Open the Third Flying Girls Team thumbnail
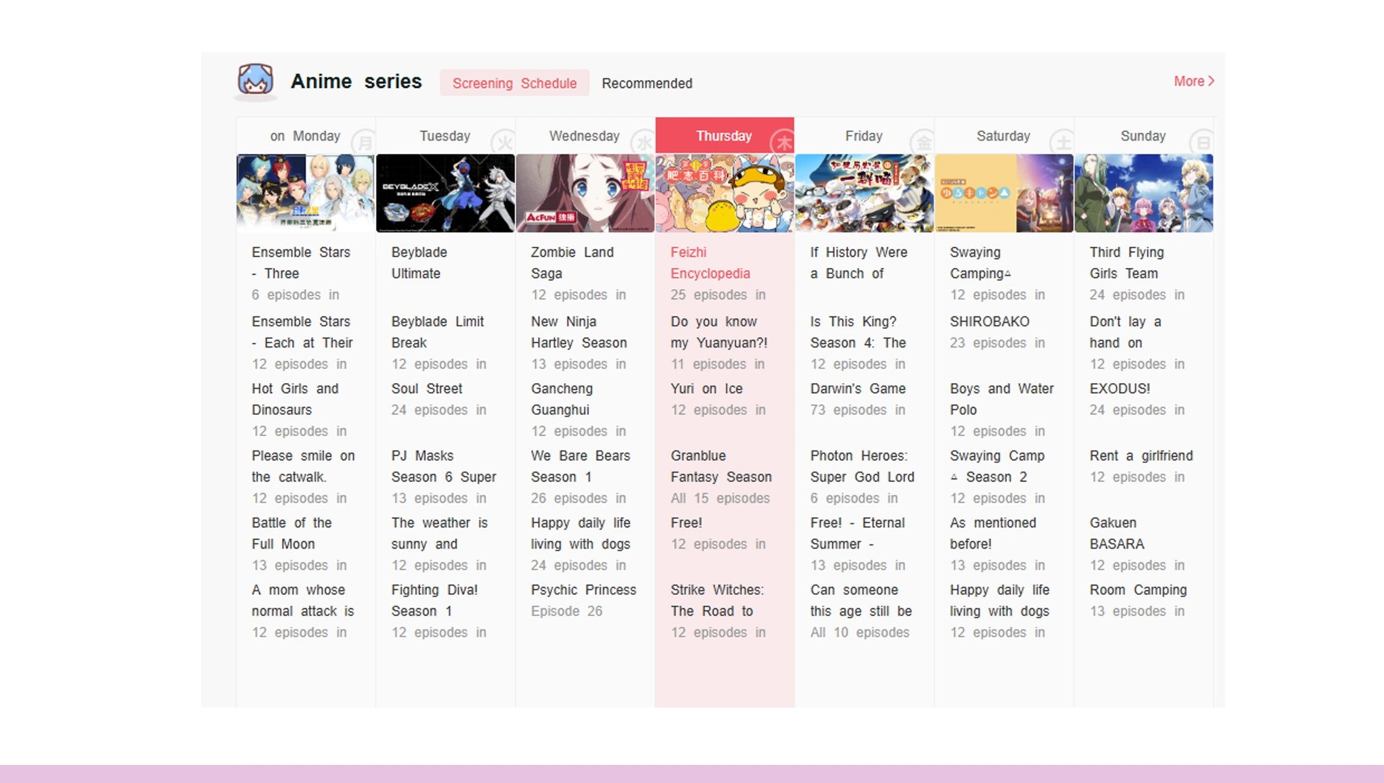Viewport: 1384px width, 783px height. click(1144, 193)
